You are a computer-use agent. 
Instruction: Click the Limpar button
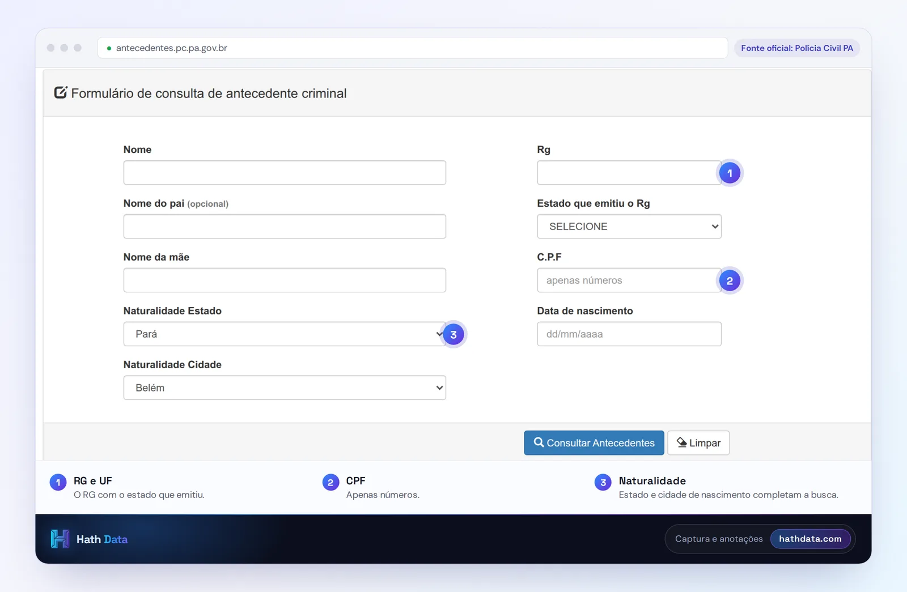click(698, 443)
